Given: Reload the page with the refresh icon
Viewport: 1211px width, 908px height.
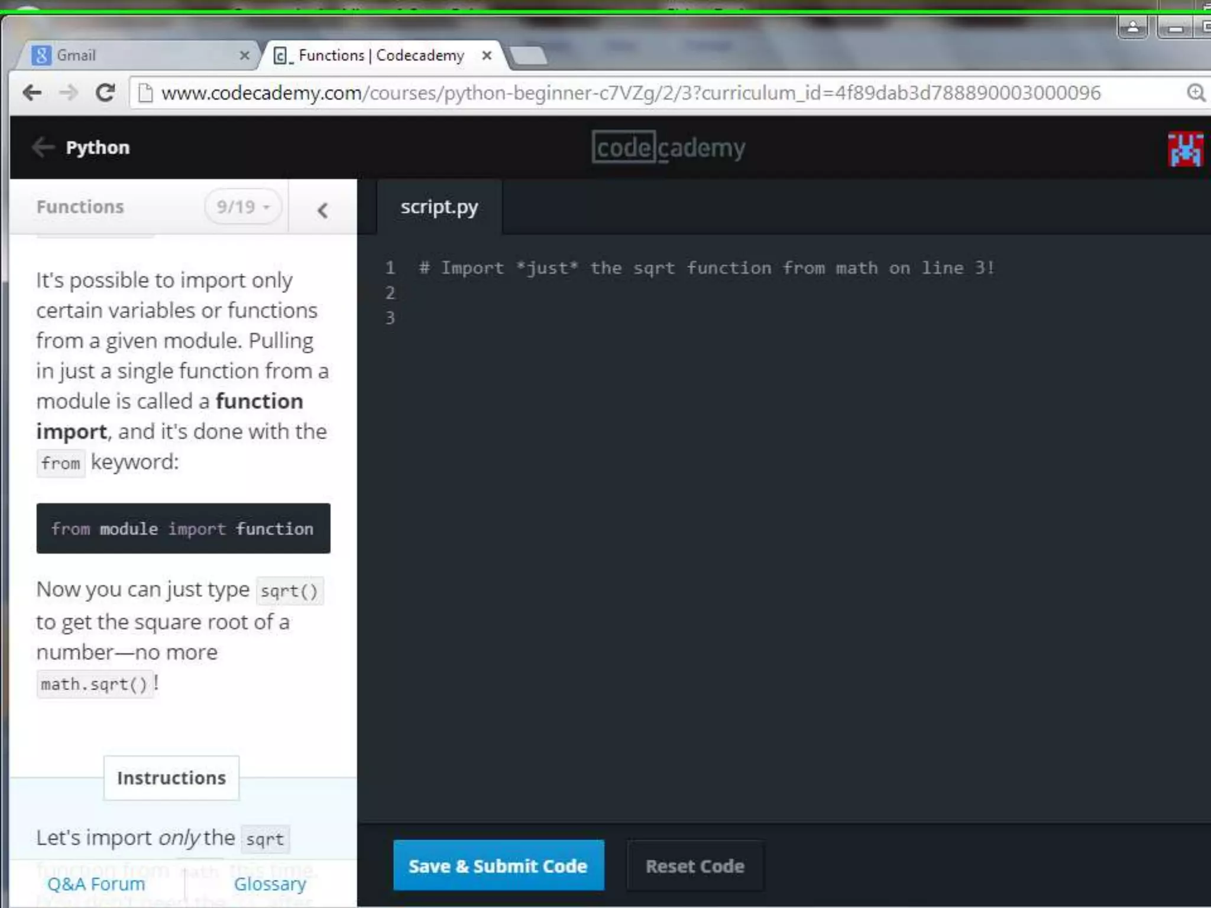Looking at the screenshot, I should point(105,92).
